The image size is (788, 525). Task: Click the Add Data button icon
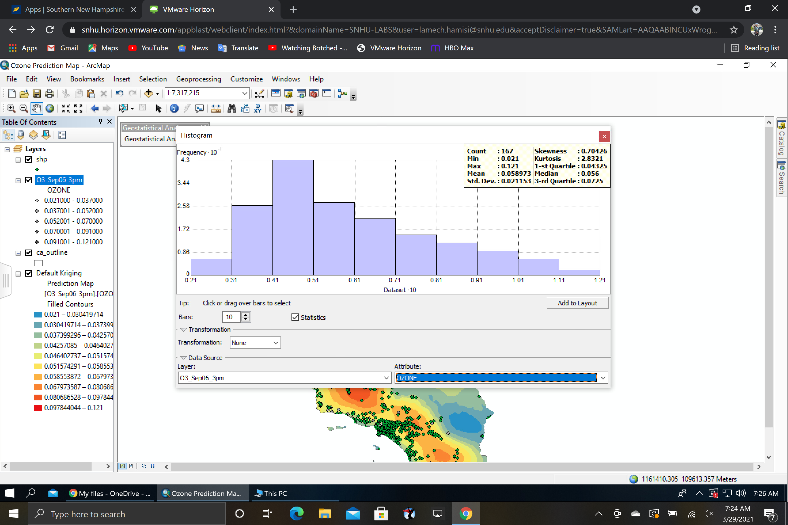148,94
